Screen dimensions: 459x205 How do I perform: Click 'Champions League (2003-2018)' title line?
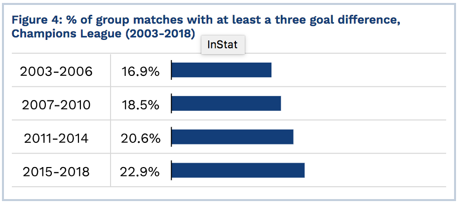pyautogui.click(x=103, y=34)
